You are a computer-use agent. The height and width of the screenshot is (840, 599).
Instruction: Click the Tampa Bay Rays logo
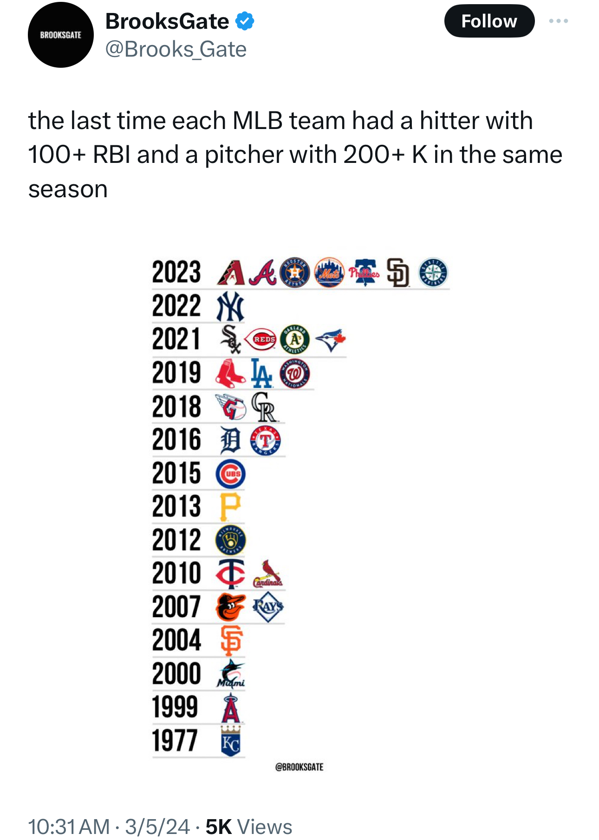(268, 607)
